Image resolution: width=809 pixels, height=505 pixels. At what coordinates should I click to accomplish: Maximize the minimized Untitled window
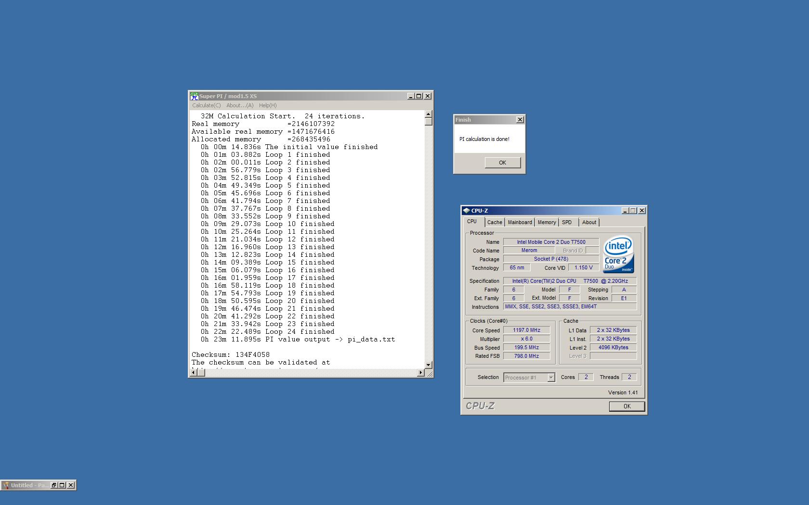coord(62,485)
